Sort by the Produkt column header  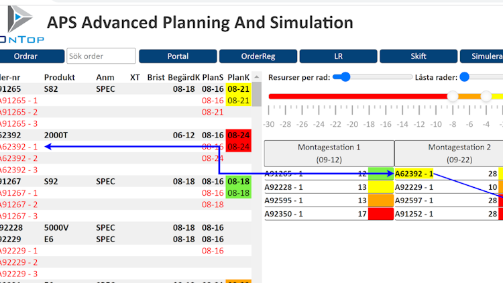59,77
